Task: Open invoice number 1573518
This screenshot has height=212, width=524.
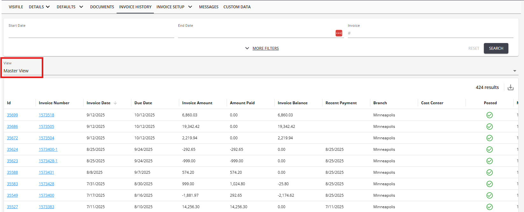Action: 47,115
